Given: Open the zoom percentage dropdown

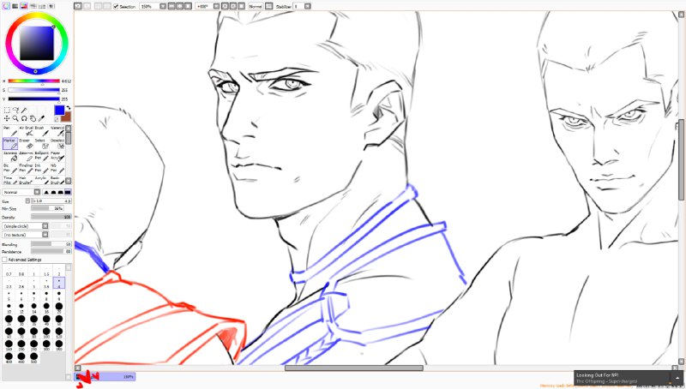Looking at the screenshot, I should click(163, 6).
